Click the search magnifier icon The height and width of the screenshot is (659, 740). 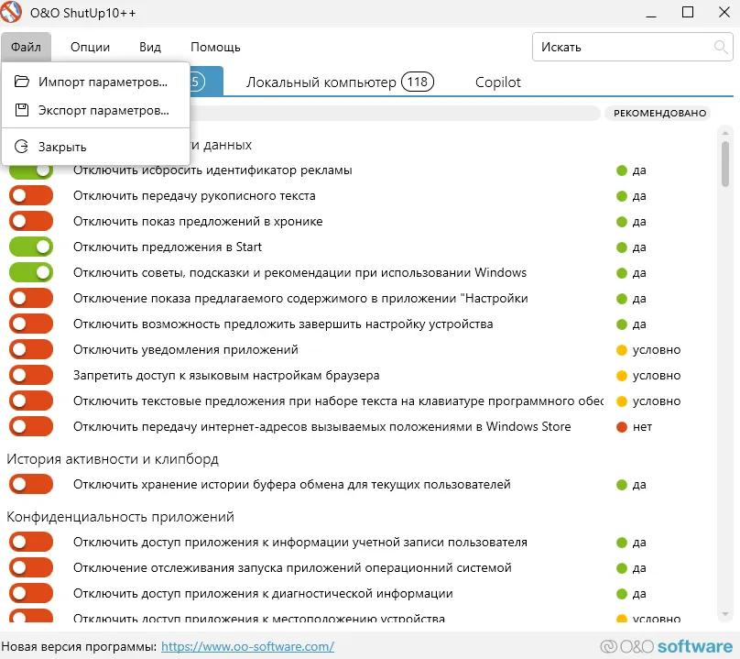tap(720, 47)
